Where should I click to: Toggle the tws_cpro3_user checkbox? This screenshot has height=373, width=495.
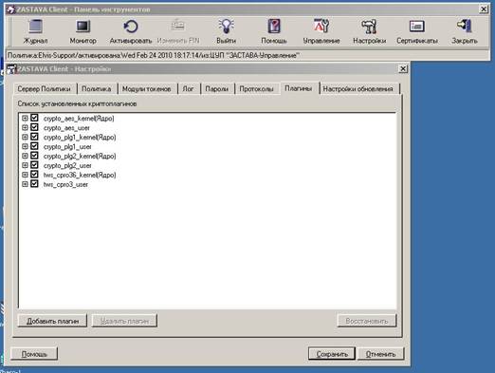(34, 184)
